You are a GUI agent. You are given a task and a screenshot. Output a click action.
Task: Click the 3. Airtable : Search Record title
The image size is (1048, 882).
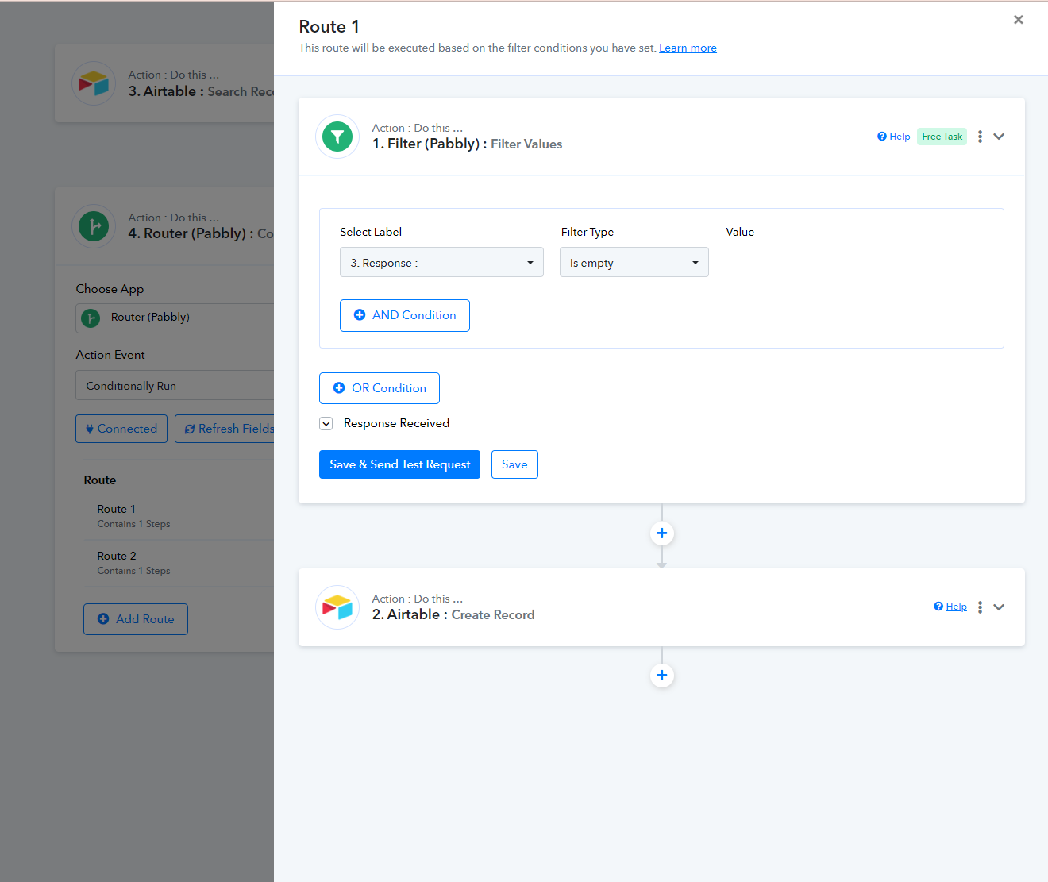[x=201, y=91]
